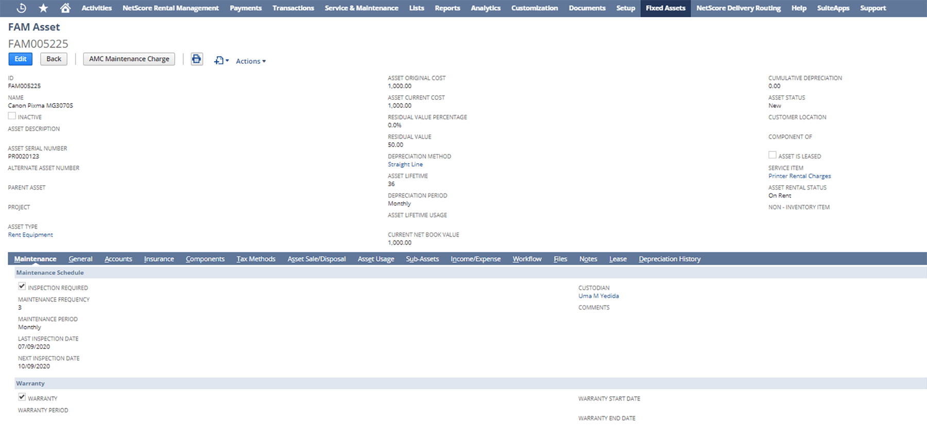Switch to the Asset Sale/Disposal subtab
927x435 pixels.
coord(317,259)
